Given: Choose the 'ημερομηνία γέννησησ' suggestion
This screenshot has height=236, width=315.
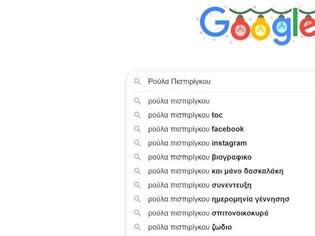Looking at the screenshot, I should click(218, 199).
